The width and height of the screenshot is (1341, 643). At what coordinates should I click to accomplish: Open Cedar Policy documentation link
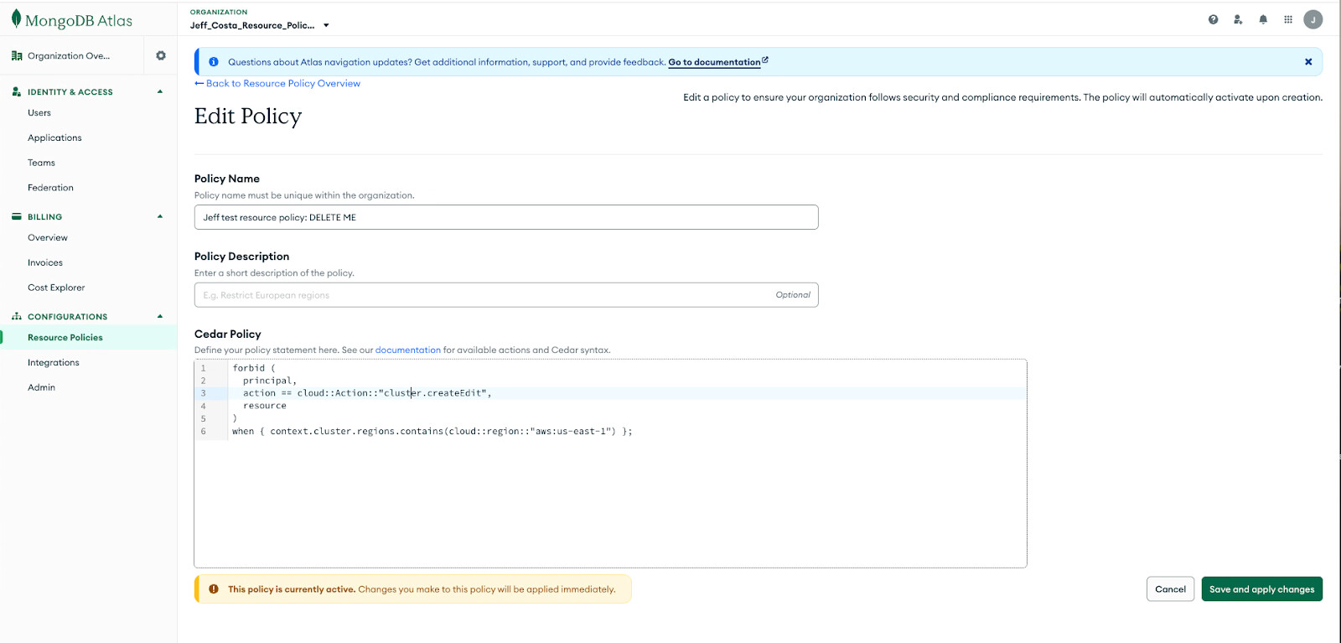click(407, 350)
